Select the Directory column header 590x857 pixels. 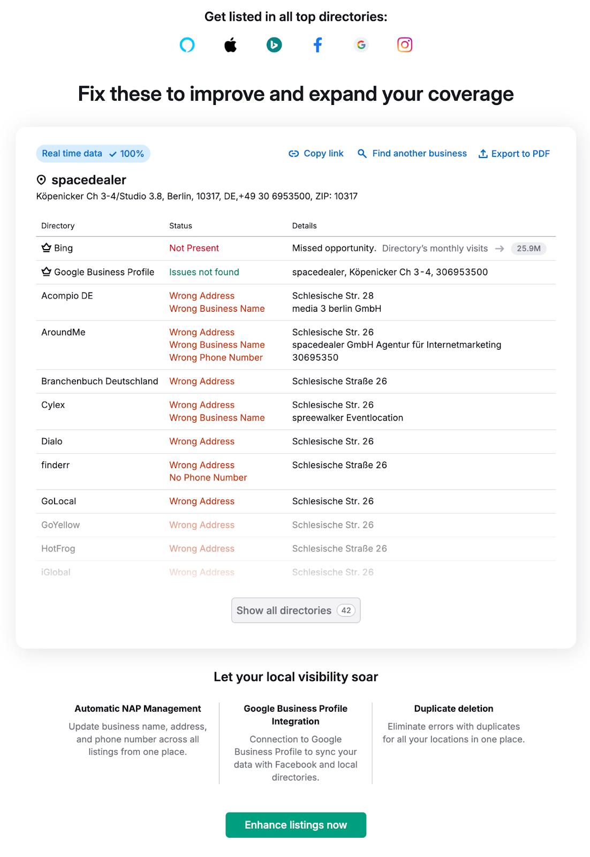click(x=58, y=226)
